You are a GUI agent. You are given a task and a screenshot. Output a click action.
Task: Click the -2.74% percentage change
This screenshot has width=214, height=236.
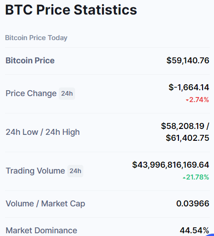pyautogui.click(x=198, y=100)
